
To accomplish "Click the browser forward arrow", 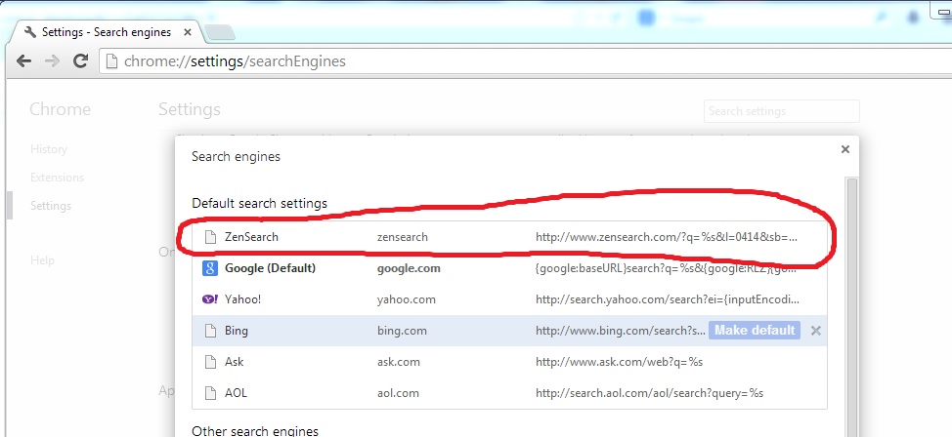I will pos(52,61).
